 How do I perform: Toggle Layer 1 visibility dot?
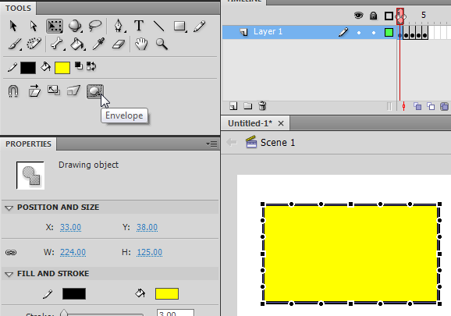(x=359, y=33)
